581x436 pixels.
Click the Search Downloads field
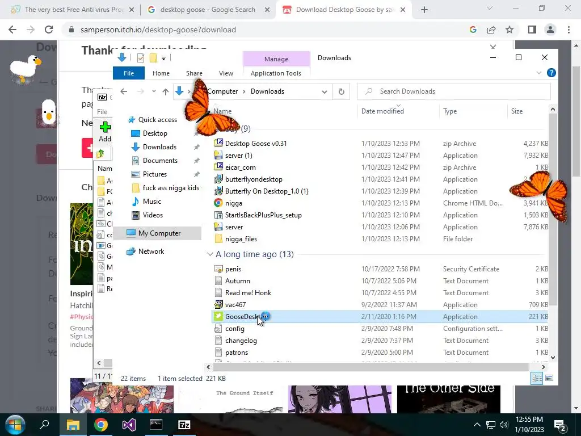point(453,91)
